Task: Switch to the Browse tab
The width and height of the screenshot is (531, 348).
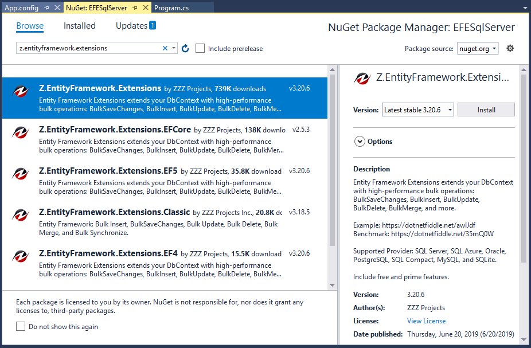Action: click(x=30, y=26)
